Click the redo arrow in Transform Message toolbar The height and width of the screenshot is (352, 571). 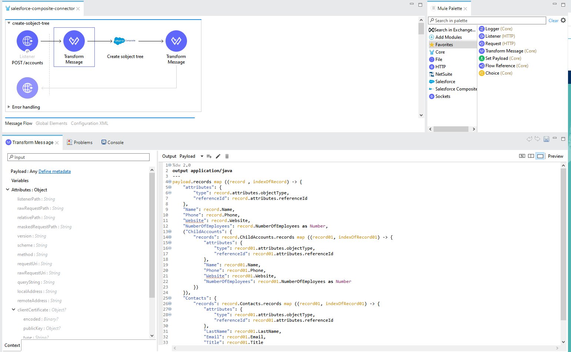537,139
